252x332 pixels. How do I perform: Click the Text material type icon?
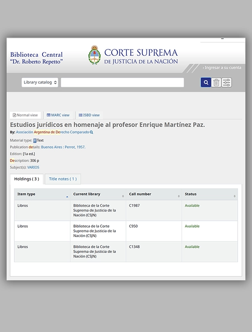(x=35, y=140)
